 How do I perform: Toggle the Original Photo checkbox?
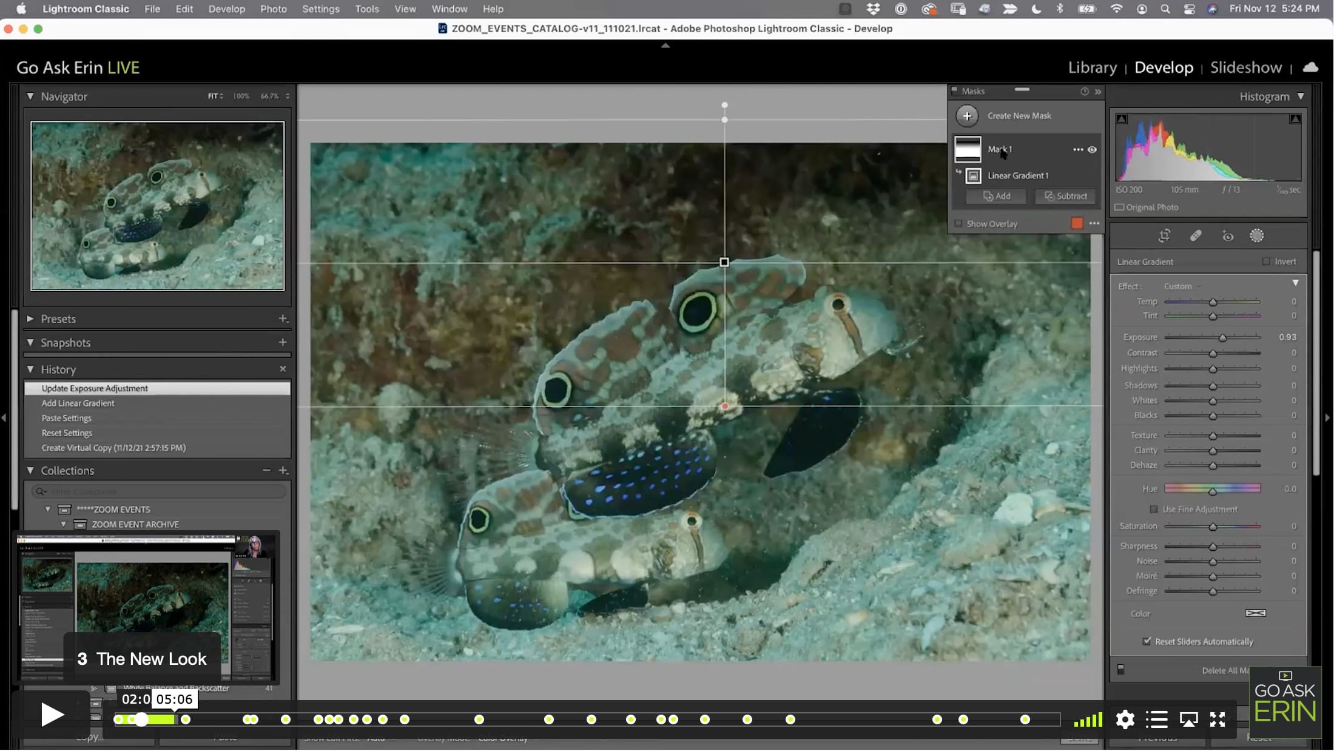pyautogui.click(x=1119, y=207)
